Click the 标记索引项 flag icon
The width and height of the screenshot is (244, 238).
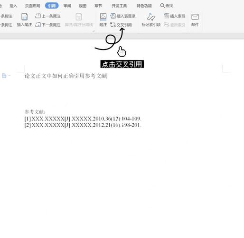coord(151,17)
